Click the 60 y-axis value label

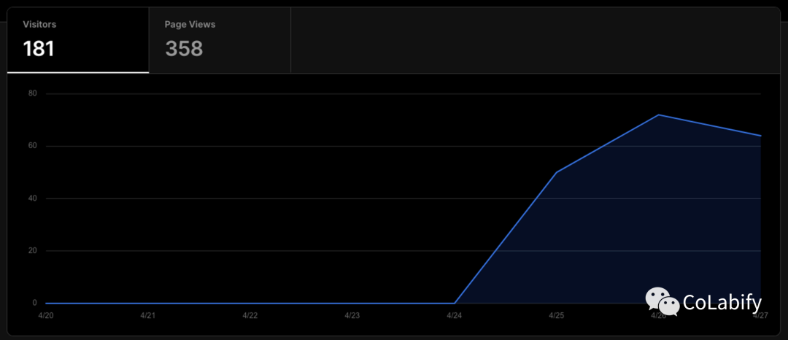pos(33,146)
